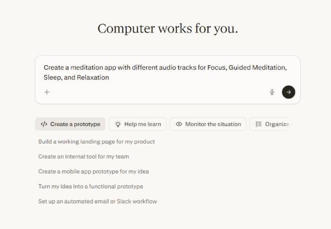Image resolution: width=331 pixels, height=229 pixels.
Task: Select Create an internal tool for my team
Action: point(84,156)
